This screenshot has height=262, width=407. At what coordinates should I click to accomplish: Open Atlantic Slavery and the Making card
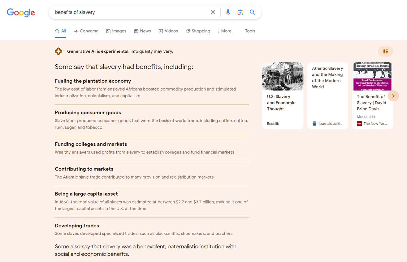click(x=327, y=78)
